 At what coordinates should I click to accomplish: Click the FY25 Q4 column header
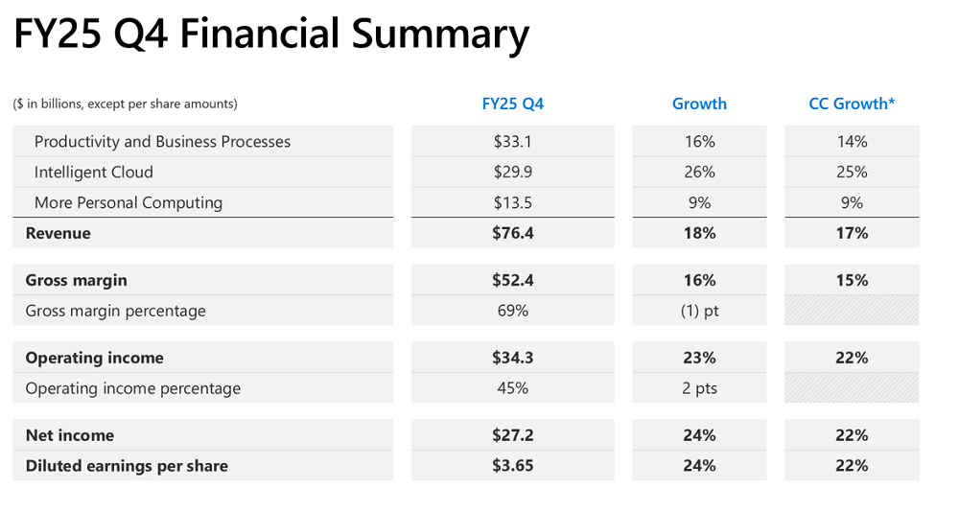(x=512, y=104)
